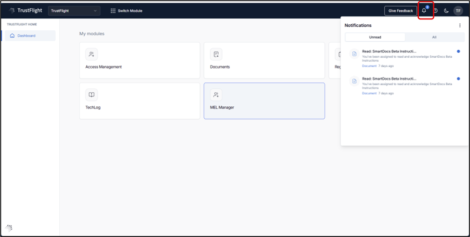Click the notifications bell icon
The image size is (470, 237).
click(424, 11)
